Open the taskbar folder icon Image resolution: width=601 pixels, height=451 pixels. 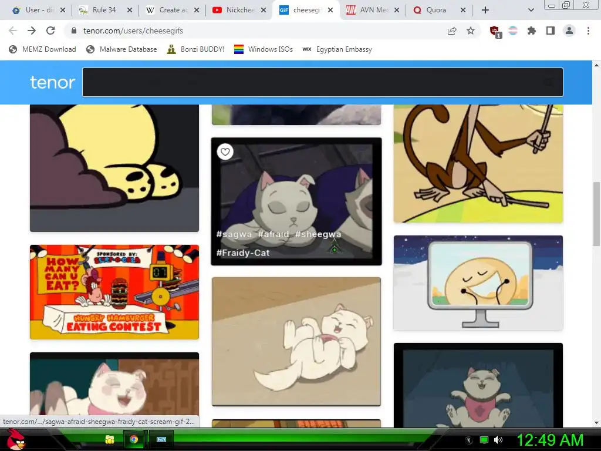[x=110, y=439]
